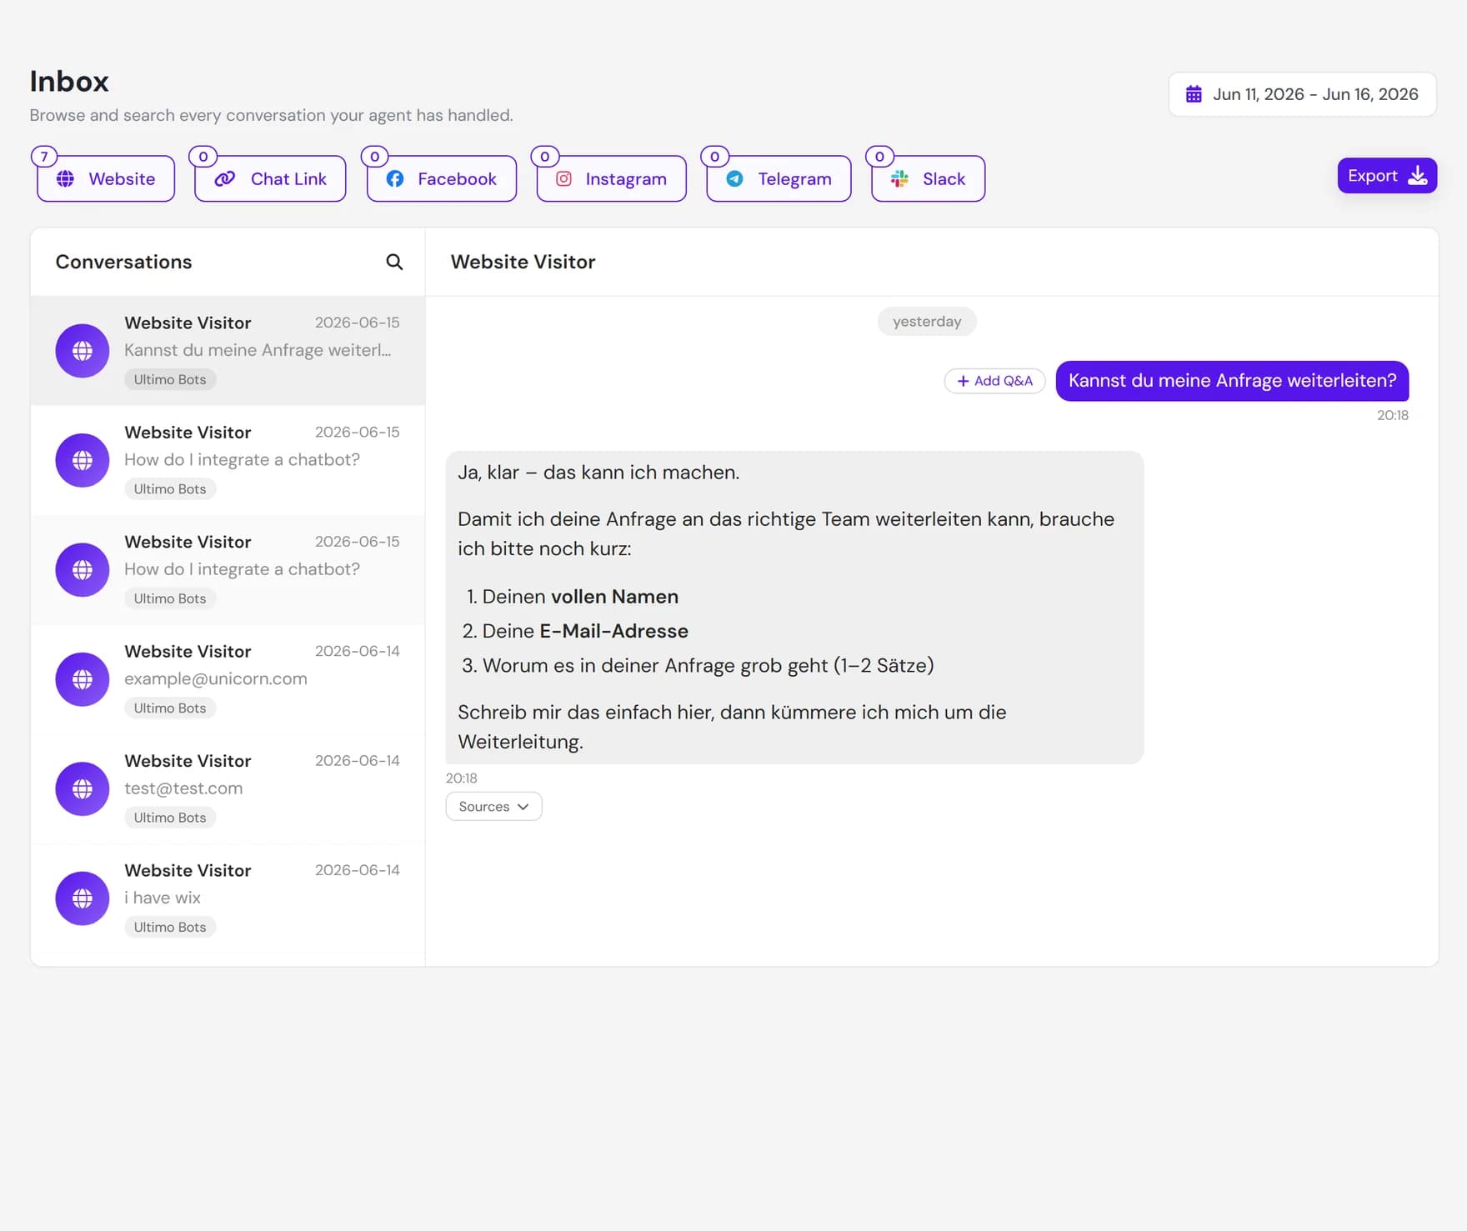Click the Website Visitor chat header title
1467x1231 pixels.
(523, 262)
